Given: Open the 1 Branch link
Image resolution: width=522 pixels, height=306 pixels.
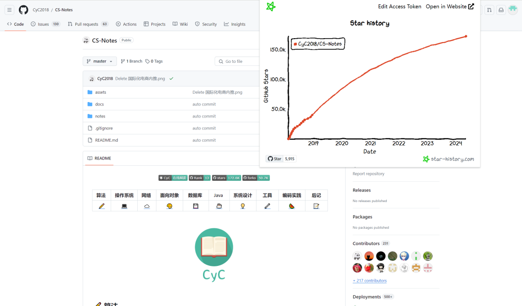Looking at the screenshot, I should [x=131, y=61].
